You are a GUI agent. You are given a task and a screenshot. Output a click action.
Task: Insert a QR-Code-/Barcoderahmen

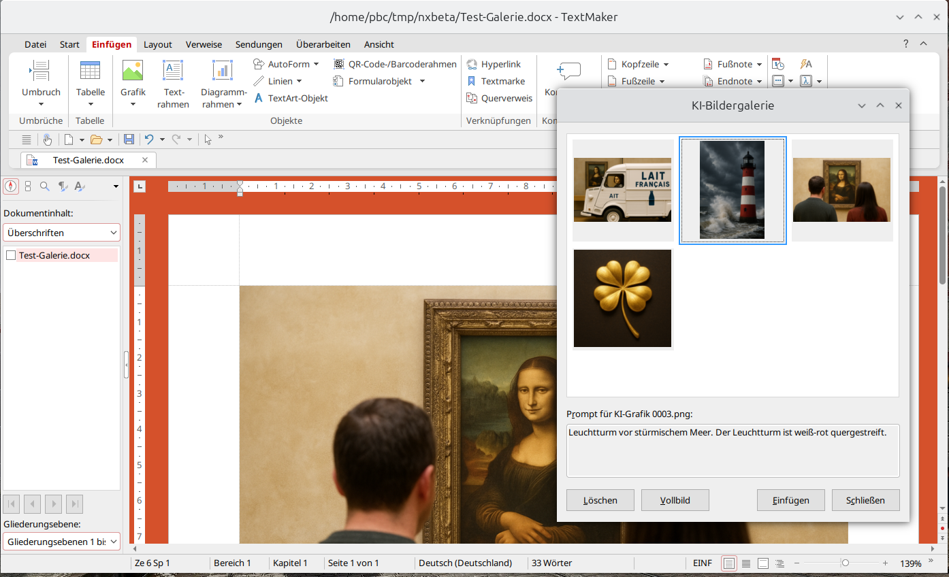395,64
